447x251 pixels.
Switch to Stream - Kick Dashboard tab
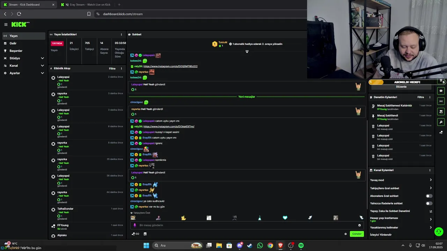click(29, 5)
